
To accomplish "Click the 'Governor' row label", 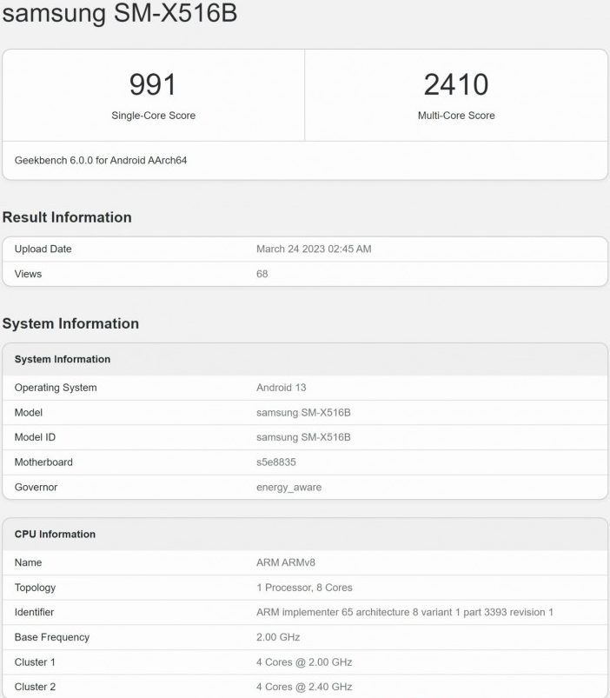I will point(36,487).
